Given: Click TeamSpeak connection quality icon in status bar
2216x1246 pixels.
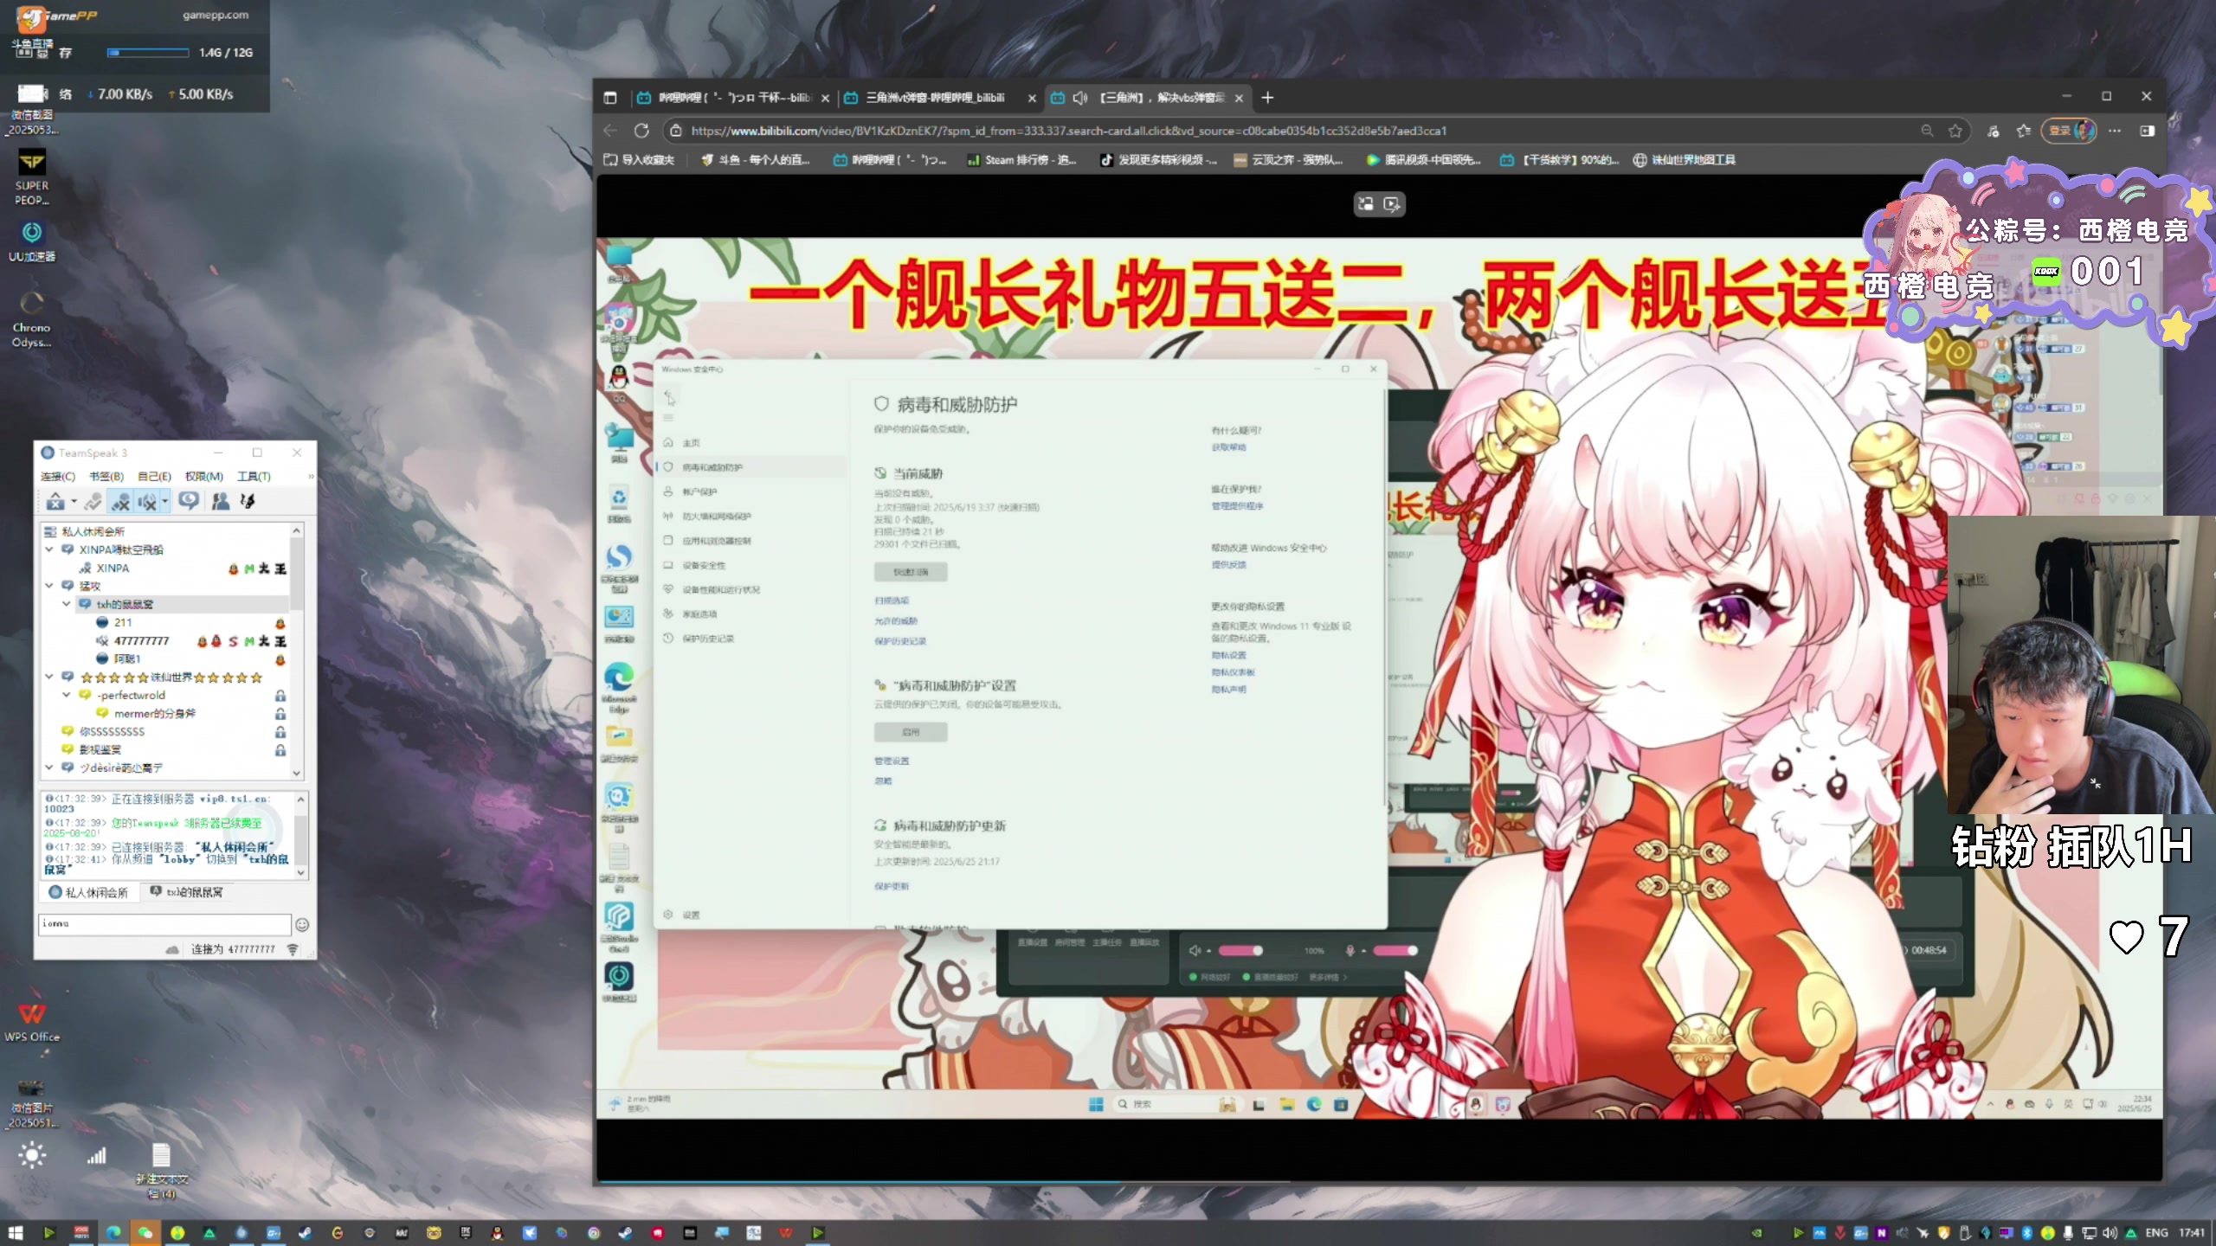Looking at the screenshot, I should pos(293,950).
